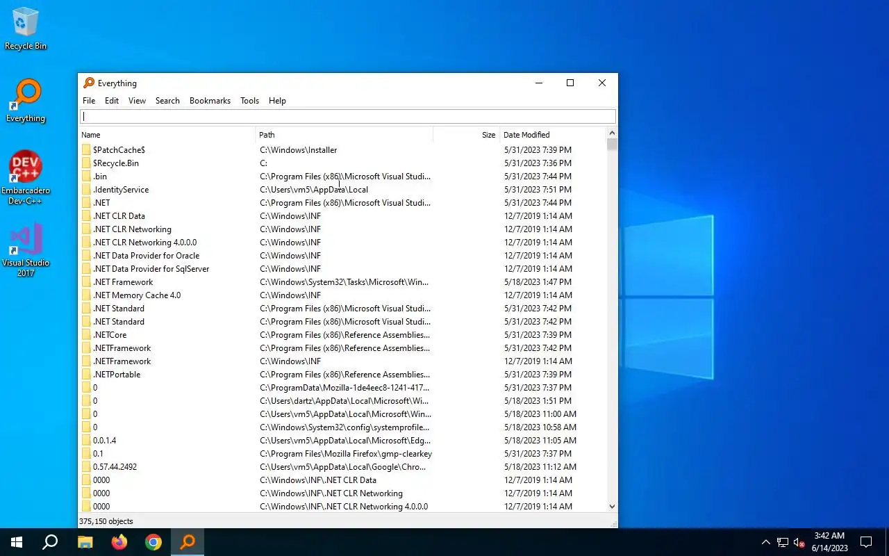Click the 0.57.44.2492 folder icon
The height and width of the screenshot is (556, 889).
coord(86,467)
